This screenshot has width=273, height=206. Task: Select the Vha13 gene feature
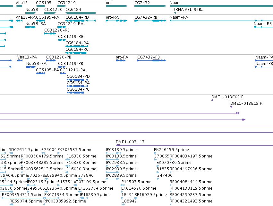pos(19,6)
